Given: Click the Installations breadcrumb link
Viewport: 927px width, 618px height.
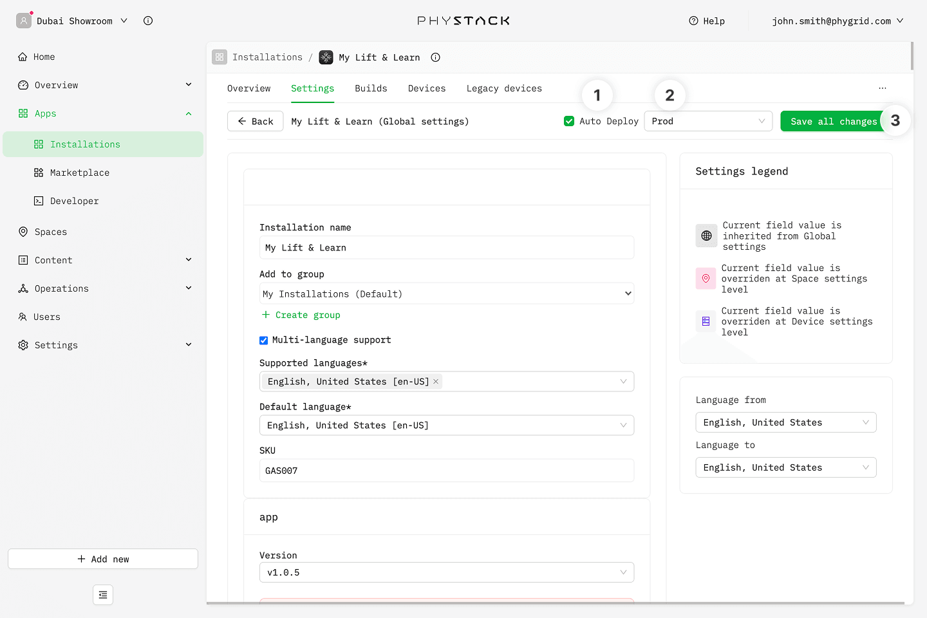Looking at the screenshot, I should [x=267, y=57].
